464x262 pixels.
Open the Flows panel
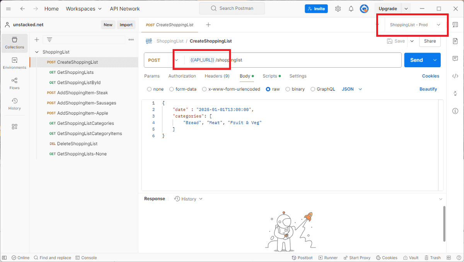pyautogui.click(x=14, y=84)
